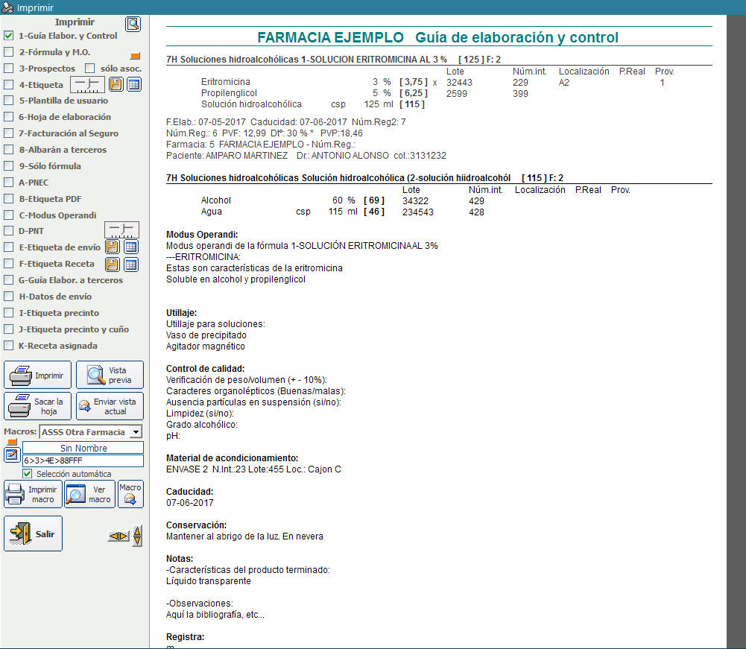The height and width of the screenshot is (649, 746).
Task: Check the D-PNT option
Action: point(8,231)
